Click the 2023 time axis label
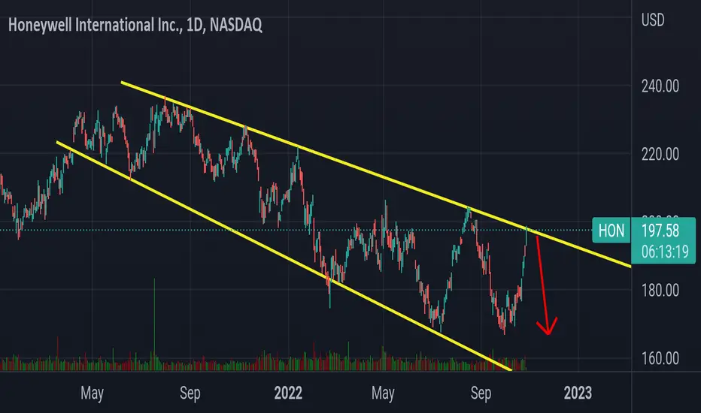The image size is (701, 413). click(578, 393)
